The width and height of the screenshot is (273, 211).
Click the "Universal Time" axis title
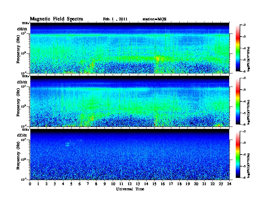(x=130, y=189)
